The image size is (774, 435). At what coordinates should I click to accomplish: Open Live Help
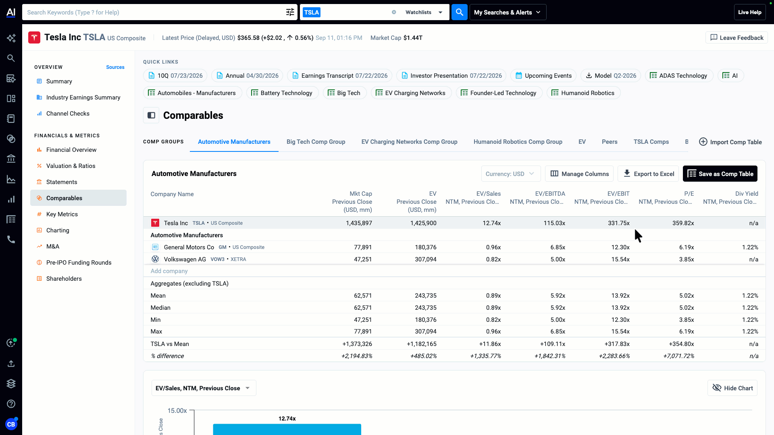(750, 12)
